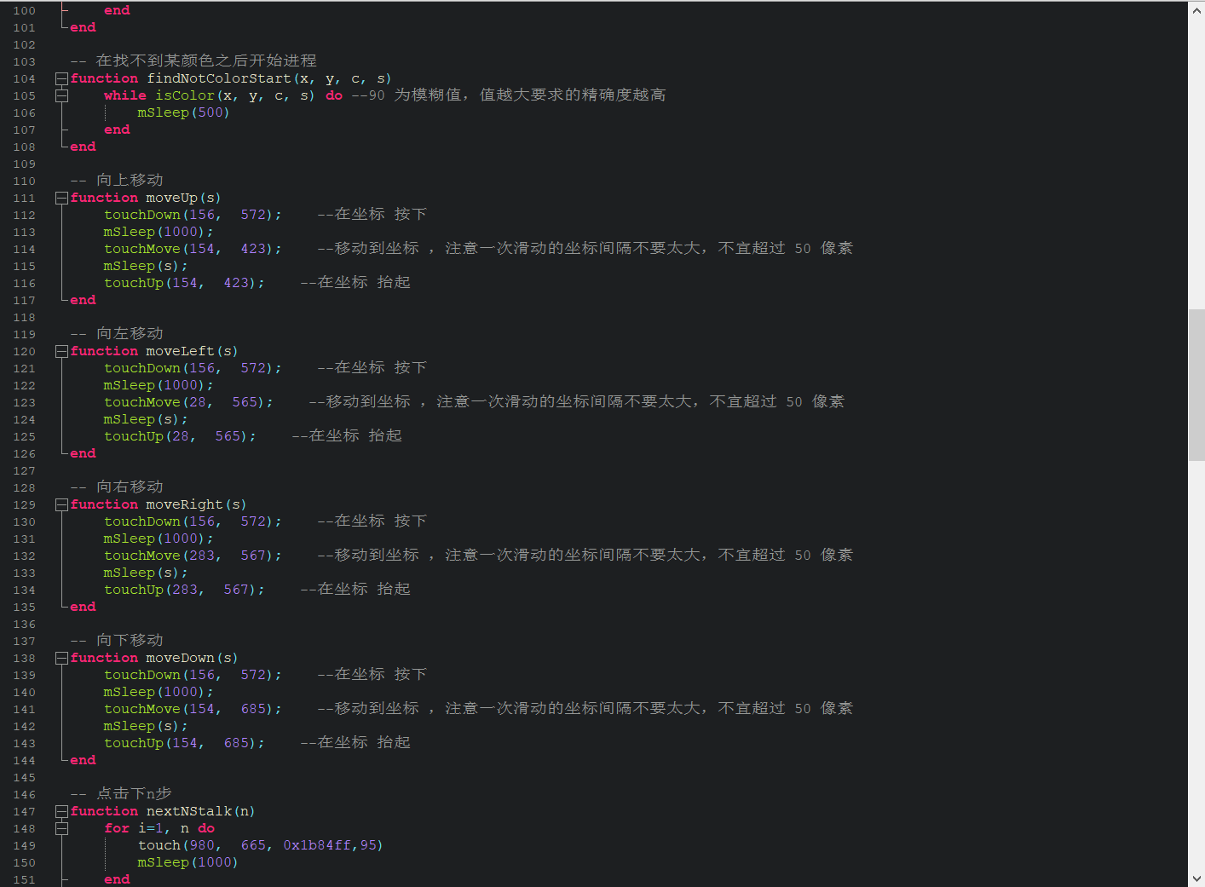Click the comment '-- 向下移动'
The height and width of the screenshot is (887, 1205).
[117, 640]
